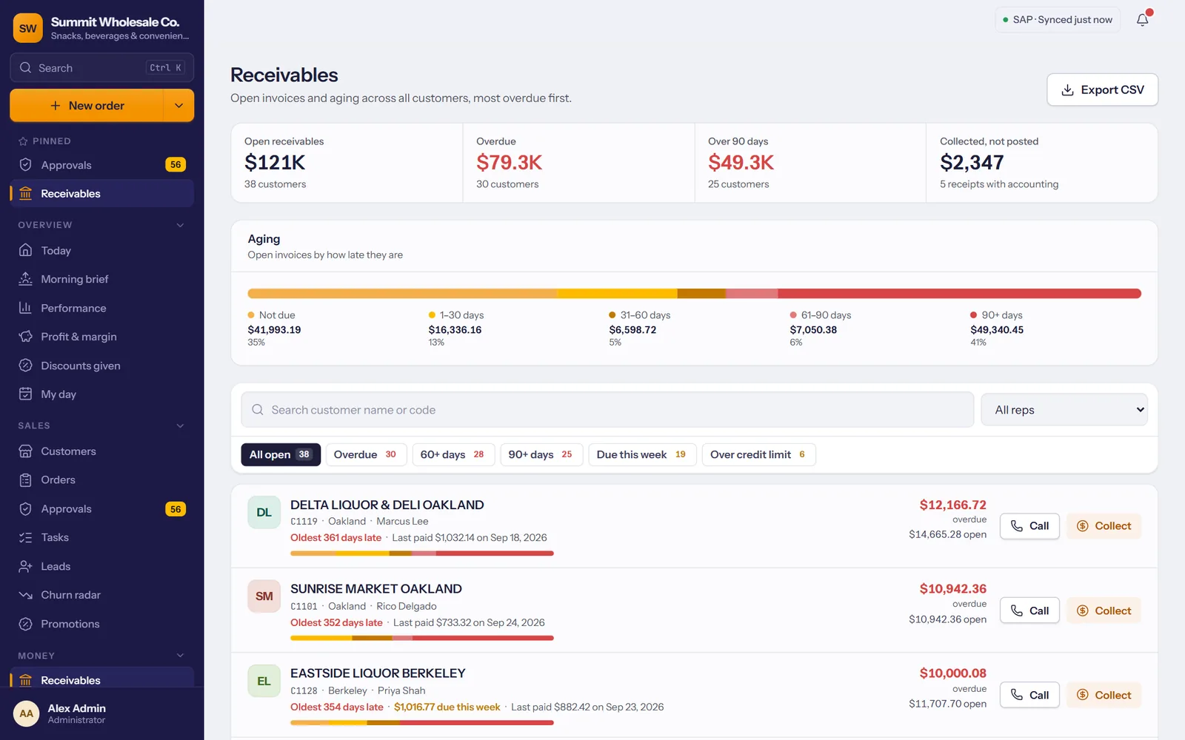Click Search customer name or code field
The image size is (1185, 740).
click(x=607, y=410)
